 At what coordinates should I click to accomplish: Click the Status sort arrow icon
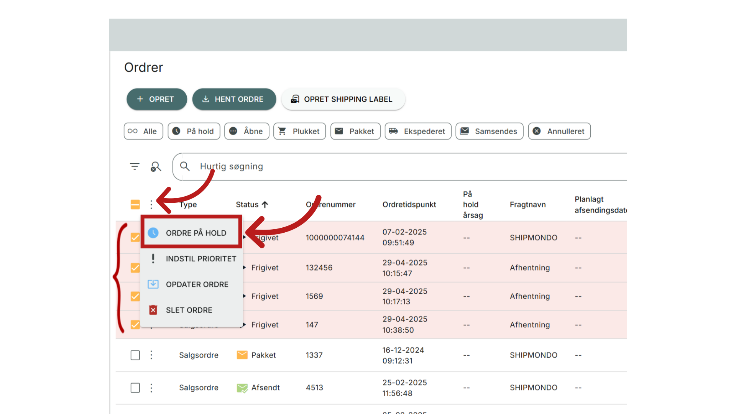pyautogui.click(x=264, y=204)
